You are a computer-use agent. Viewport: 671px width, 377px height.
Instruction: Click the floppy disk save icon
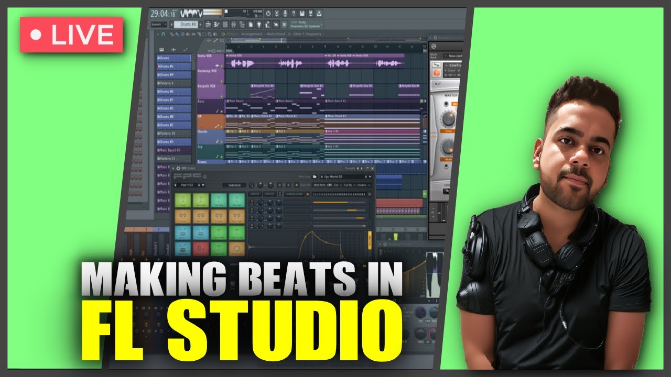point(302,13)
